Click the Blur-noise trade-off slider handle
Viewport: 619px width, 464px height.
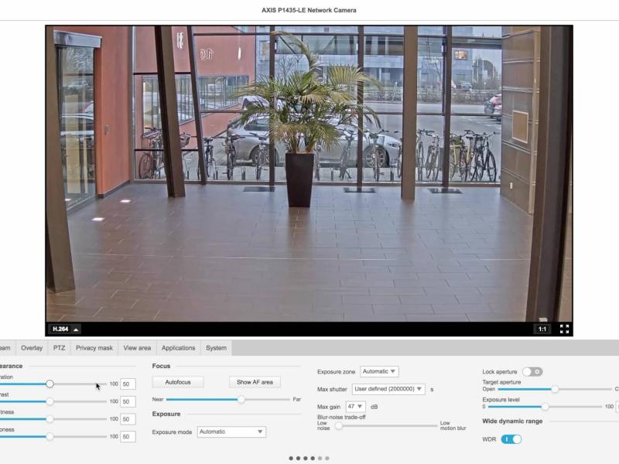339,425
